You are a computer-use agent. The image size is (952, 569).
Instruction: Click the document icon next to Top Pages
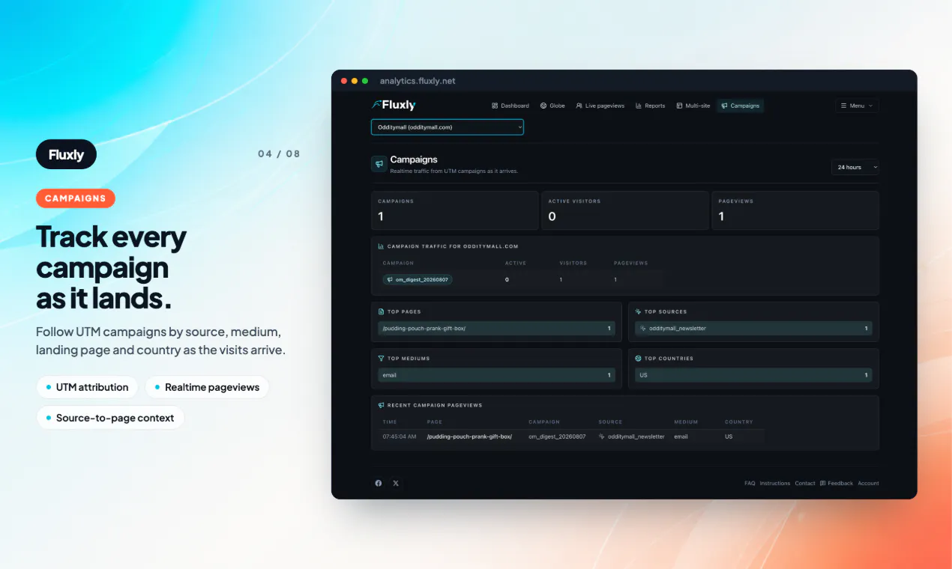point(381,311)
